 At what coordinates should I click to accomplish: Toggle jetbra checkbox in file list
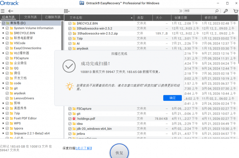[x=70, y=134]
